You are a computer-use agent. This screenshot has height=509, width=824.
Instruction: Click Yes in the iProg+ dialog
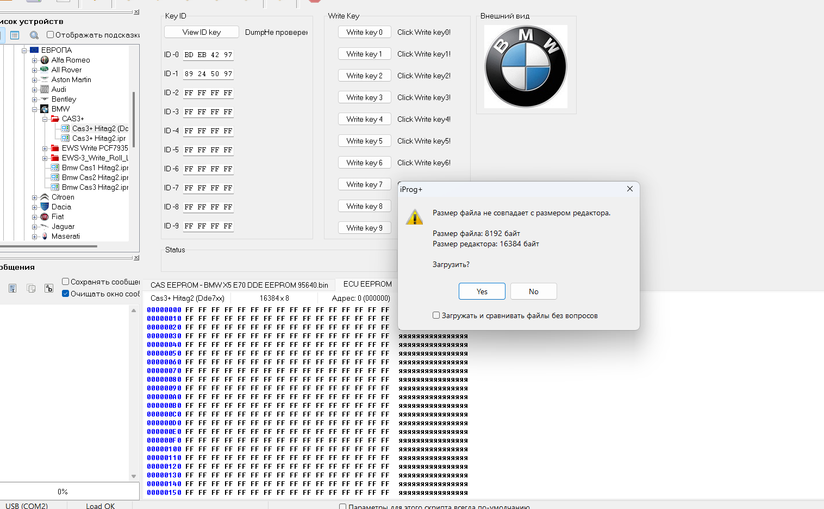482,291
